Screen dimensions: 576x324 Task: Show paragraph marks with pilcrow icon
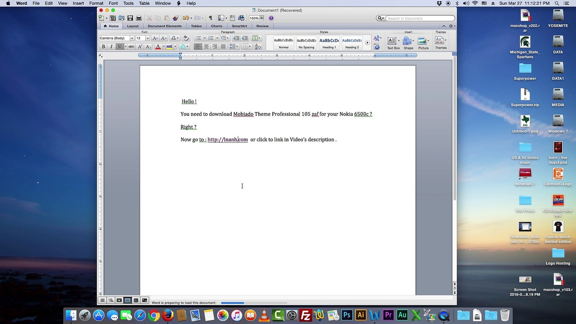click(210, 18)
